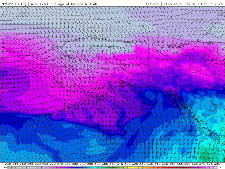Click the 250 value on the color scale

[23, 164]
